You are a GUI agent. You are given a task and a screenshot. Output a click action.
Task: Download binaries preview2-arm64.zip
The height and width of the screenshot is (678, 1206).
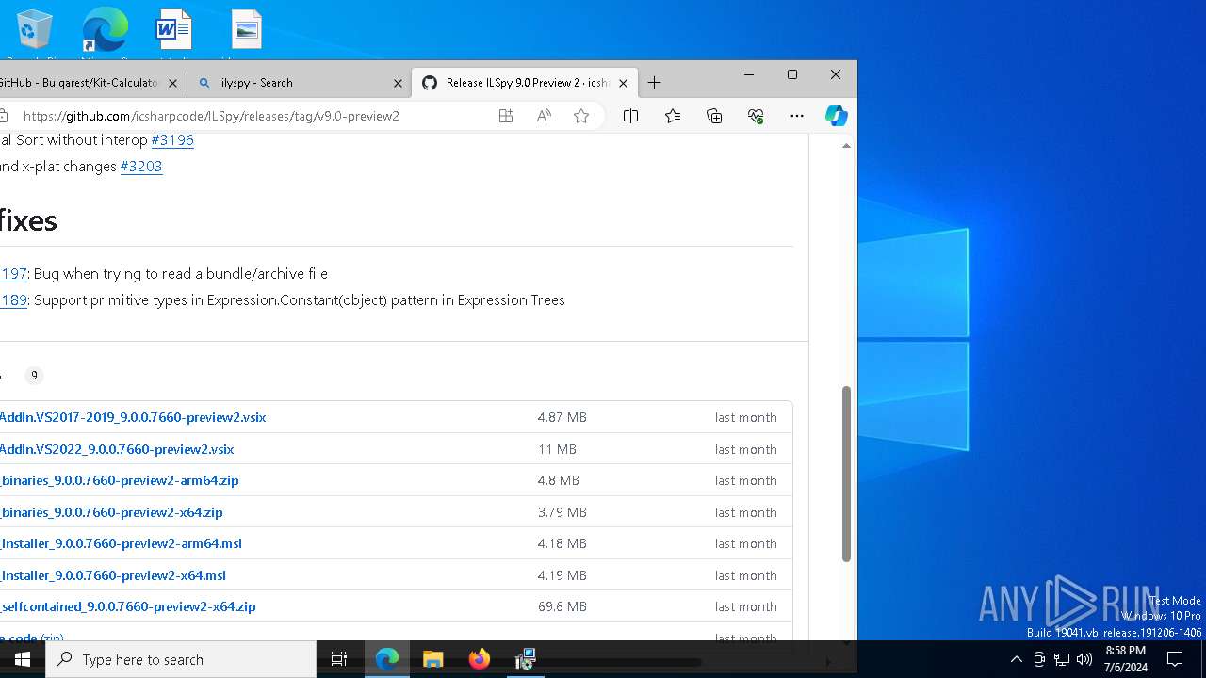pyautogui.click(x=120, y=480)
